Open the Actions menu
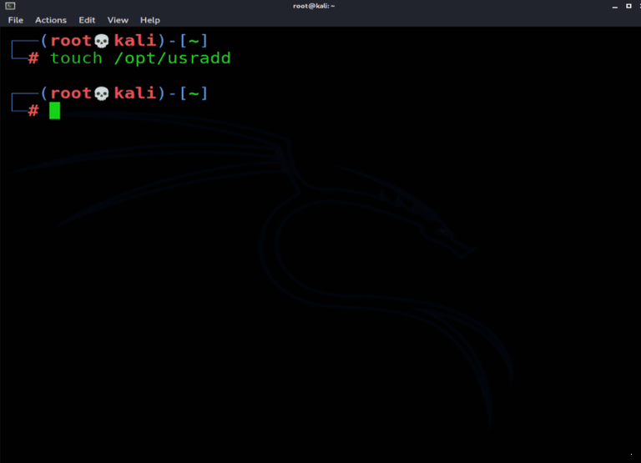The image size is (641, 463). pos(51,20)
